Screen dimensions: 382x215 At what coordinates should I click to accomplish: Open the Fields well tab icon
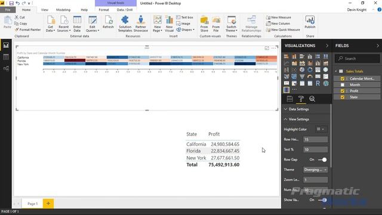tap(289, 99)
